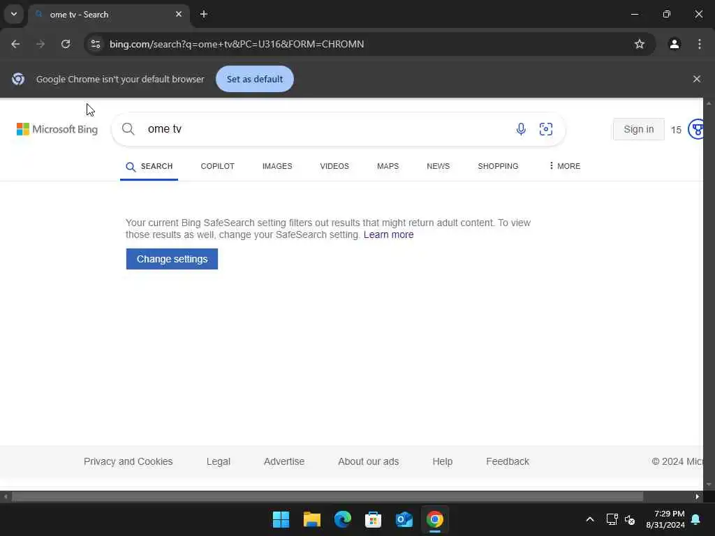Click the muted volume tray icon
The image size is (715, 536).
(x=630, y=519)
